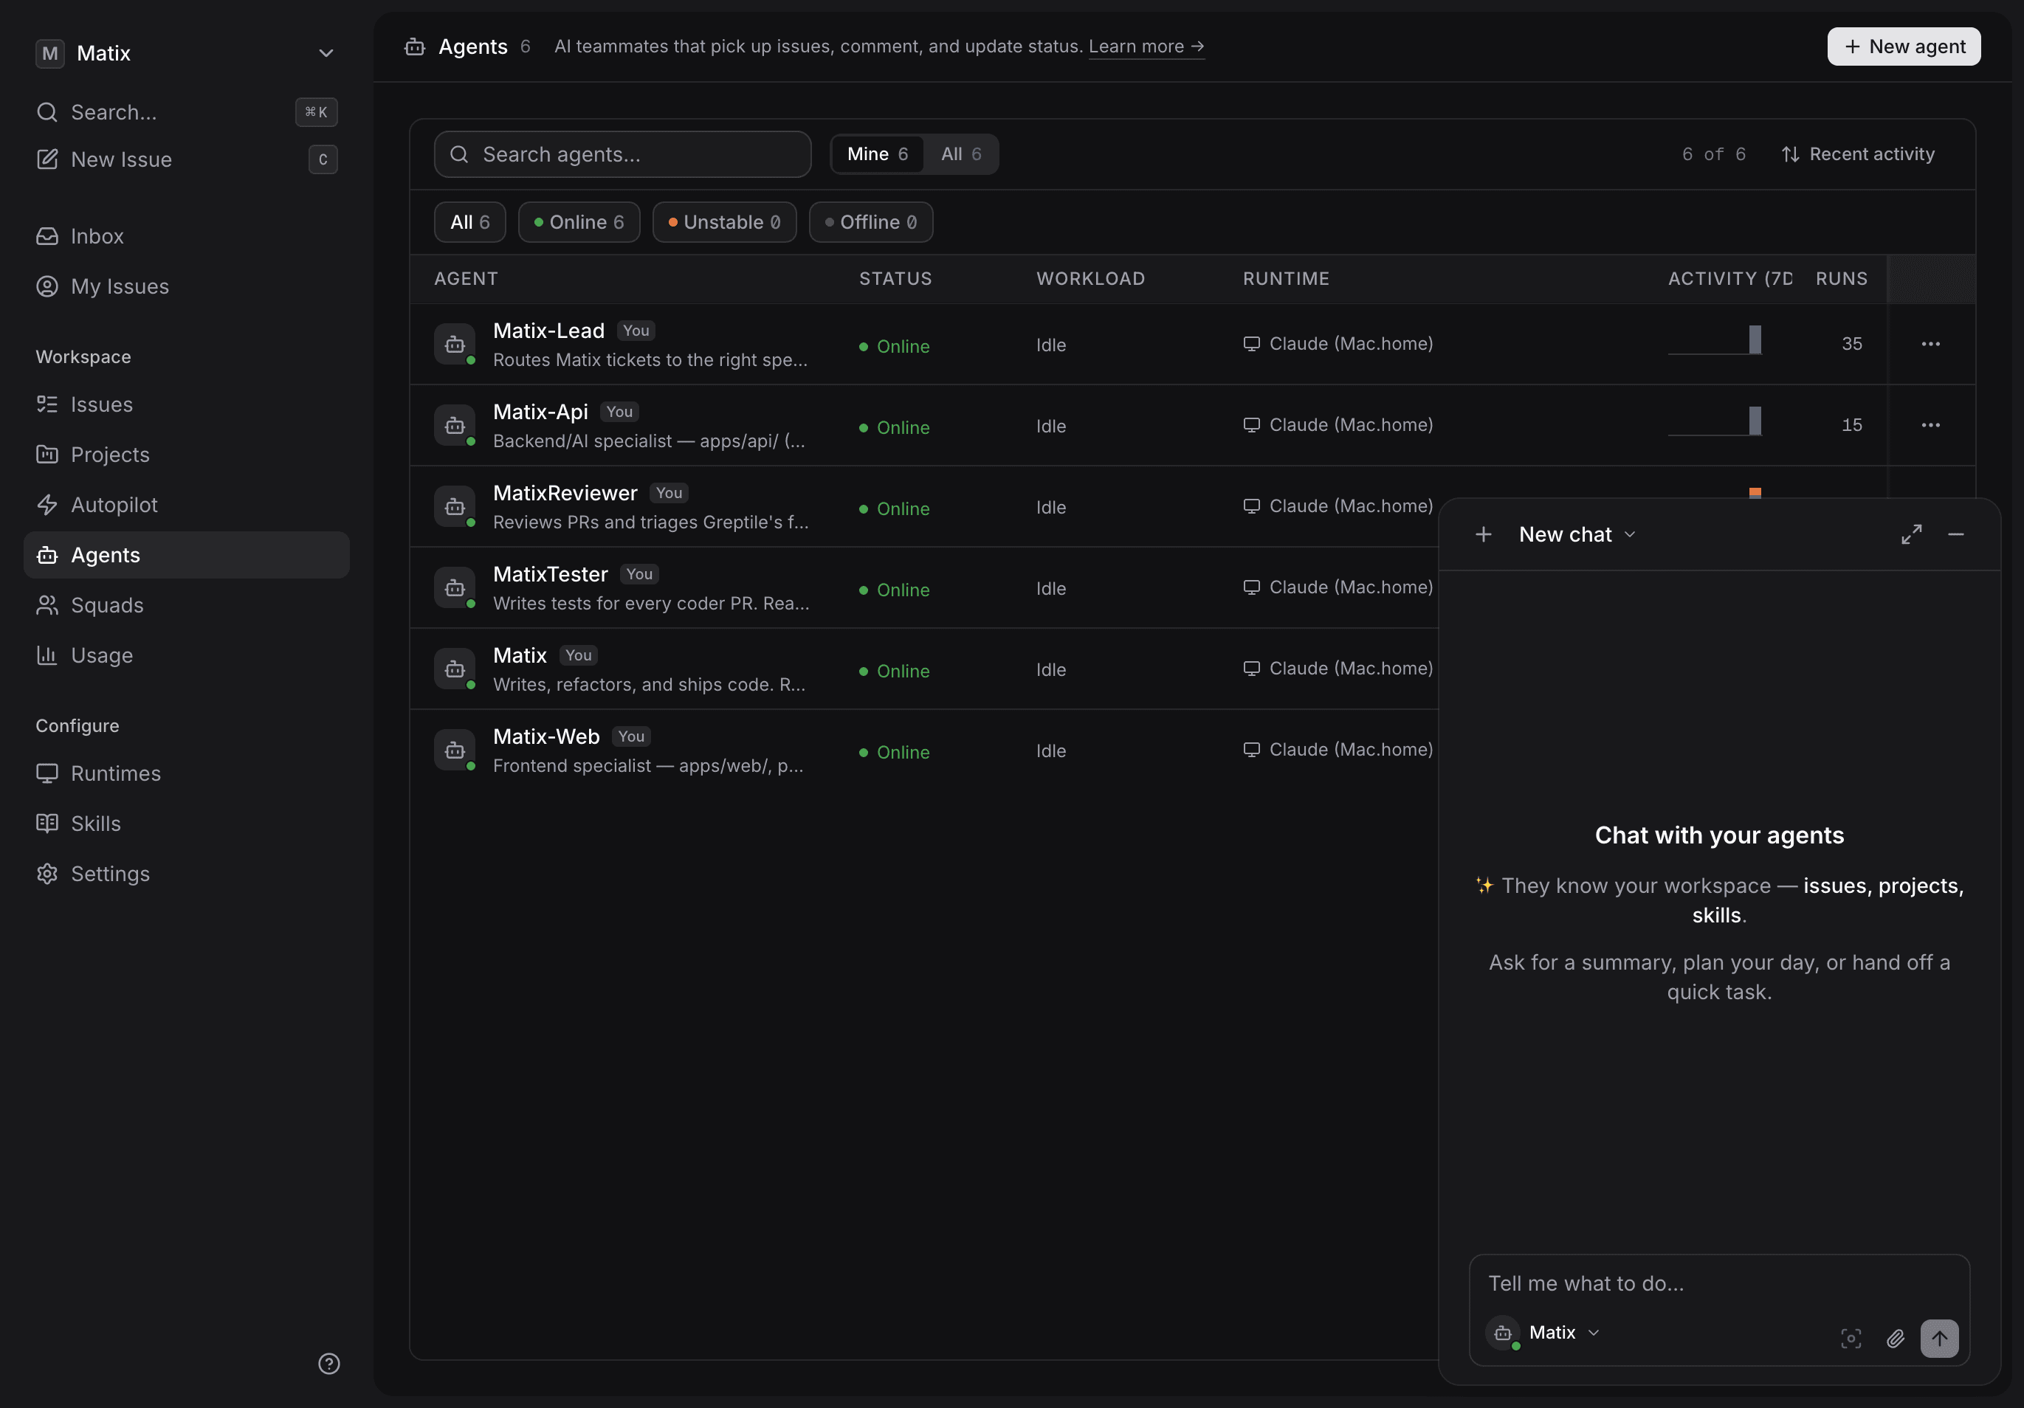Open the Matix agent selector in chat
The image size is (2024, 1408).
pos(1543,1332)
